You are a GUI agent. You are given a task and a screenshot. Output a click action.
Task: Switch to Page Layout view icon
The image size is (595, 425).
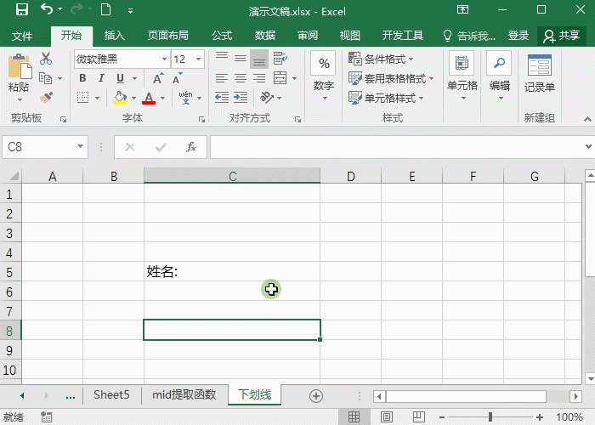coord(386,416)
